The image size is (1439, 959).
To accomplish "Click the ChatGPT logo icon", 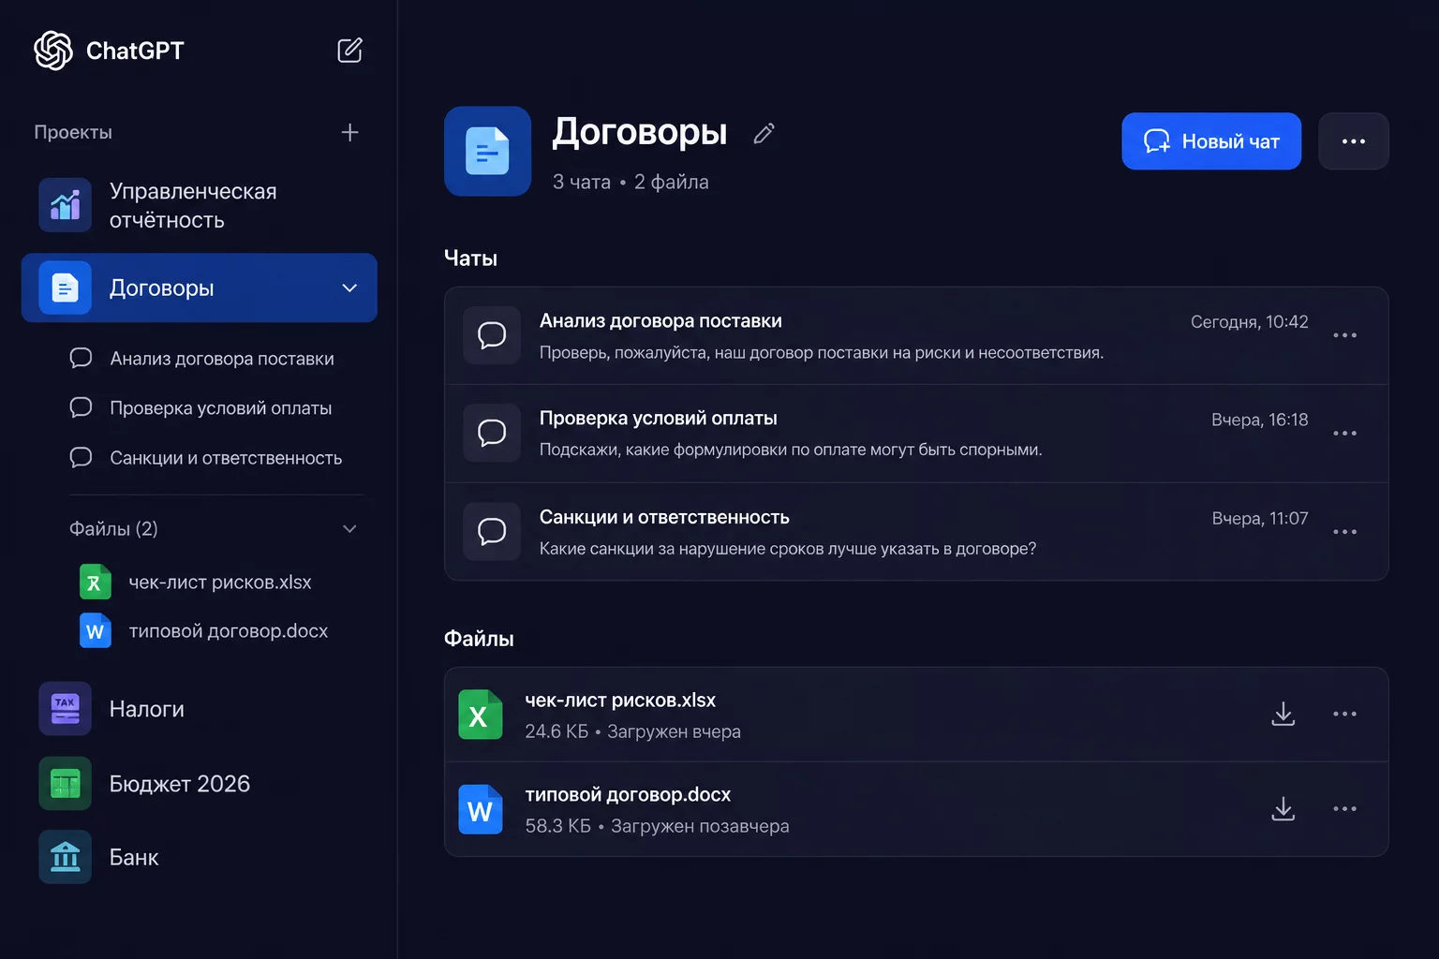I will [53, 51].
